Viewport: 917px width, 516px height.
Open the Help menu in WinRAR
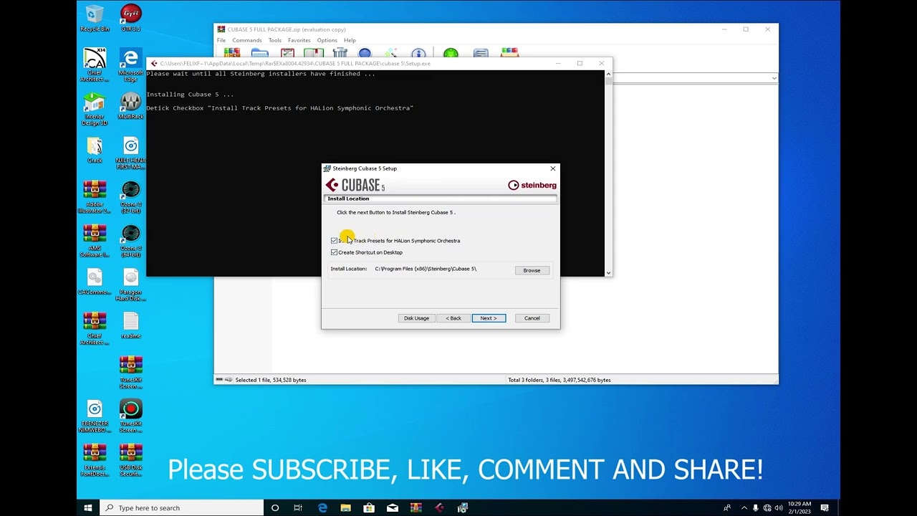(350, 40)
